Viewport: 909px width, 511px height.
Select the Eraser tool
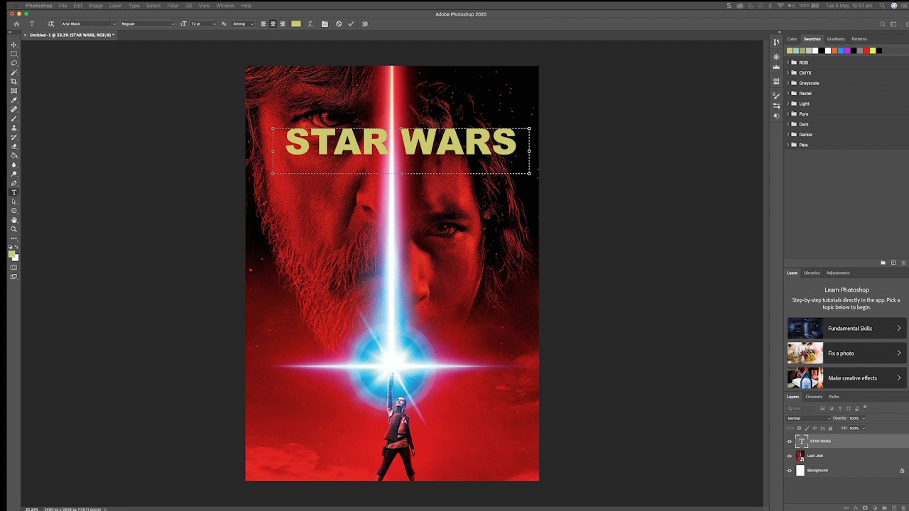(13, 146)
